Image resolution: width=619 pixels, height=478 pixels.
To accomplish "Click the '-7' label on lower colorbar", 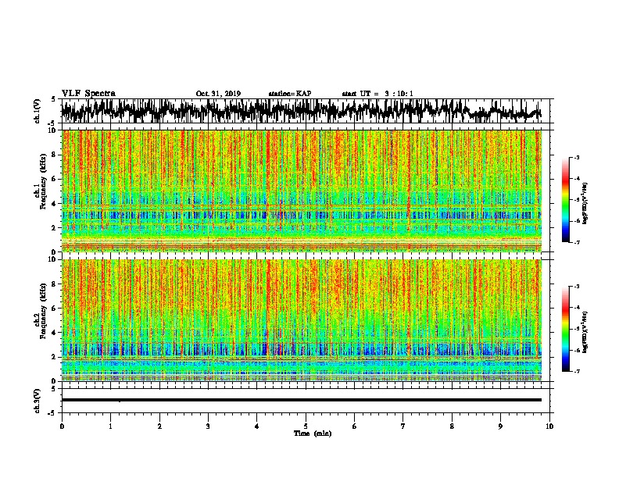I will click(577, 371).
